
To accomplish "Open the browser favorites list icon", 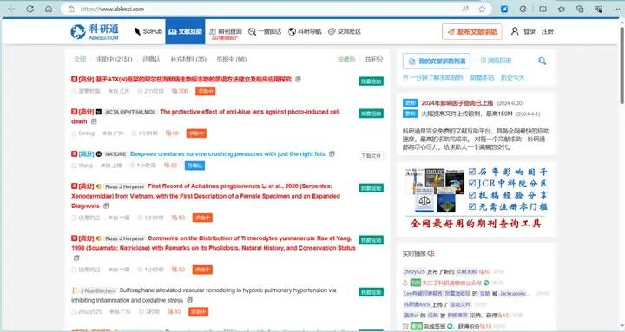I will 562,9.
